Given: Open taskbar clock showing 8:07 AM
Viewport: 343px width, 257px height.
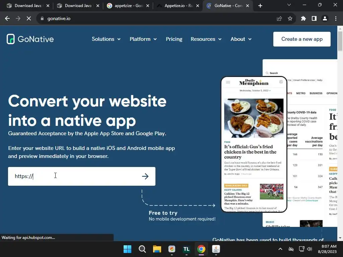Looking at the screenshot, I should click(x=327, y=249).
